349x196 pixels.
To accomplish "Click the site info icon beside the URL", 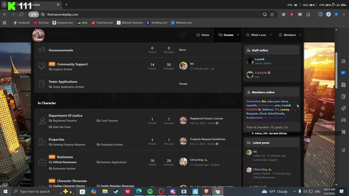I will click(43, 14).
